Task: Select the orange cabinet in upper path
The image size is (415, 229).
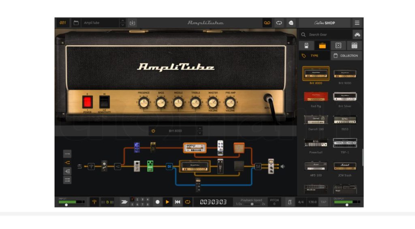Action: [239, 148]
